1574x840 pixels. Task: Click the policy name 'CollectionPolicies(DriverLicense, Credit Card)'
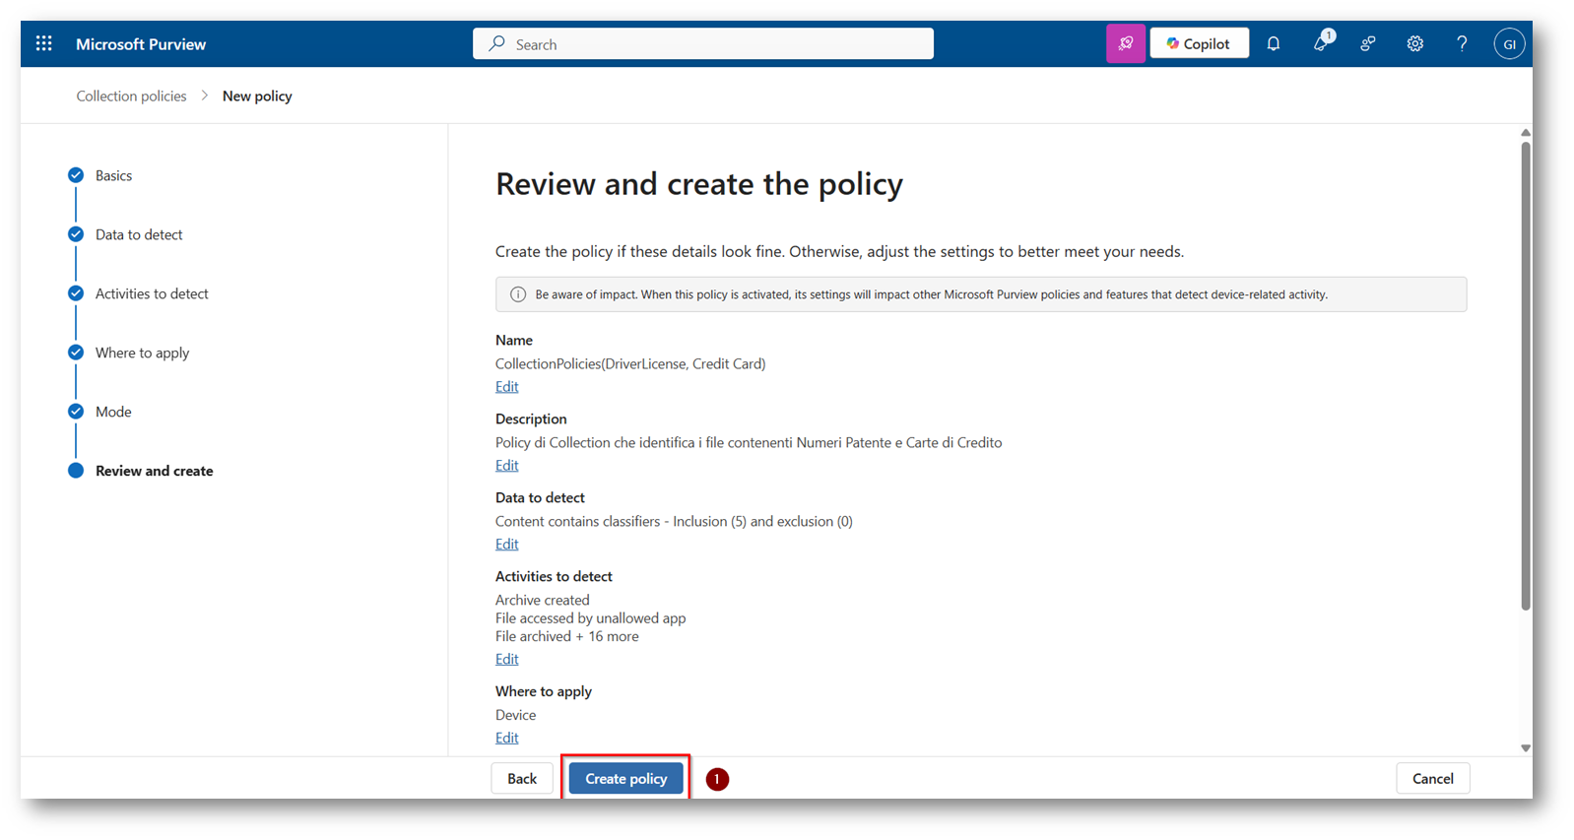[630, 363]
